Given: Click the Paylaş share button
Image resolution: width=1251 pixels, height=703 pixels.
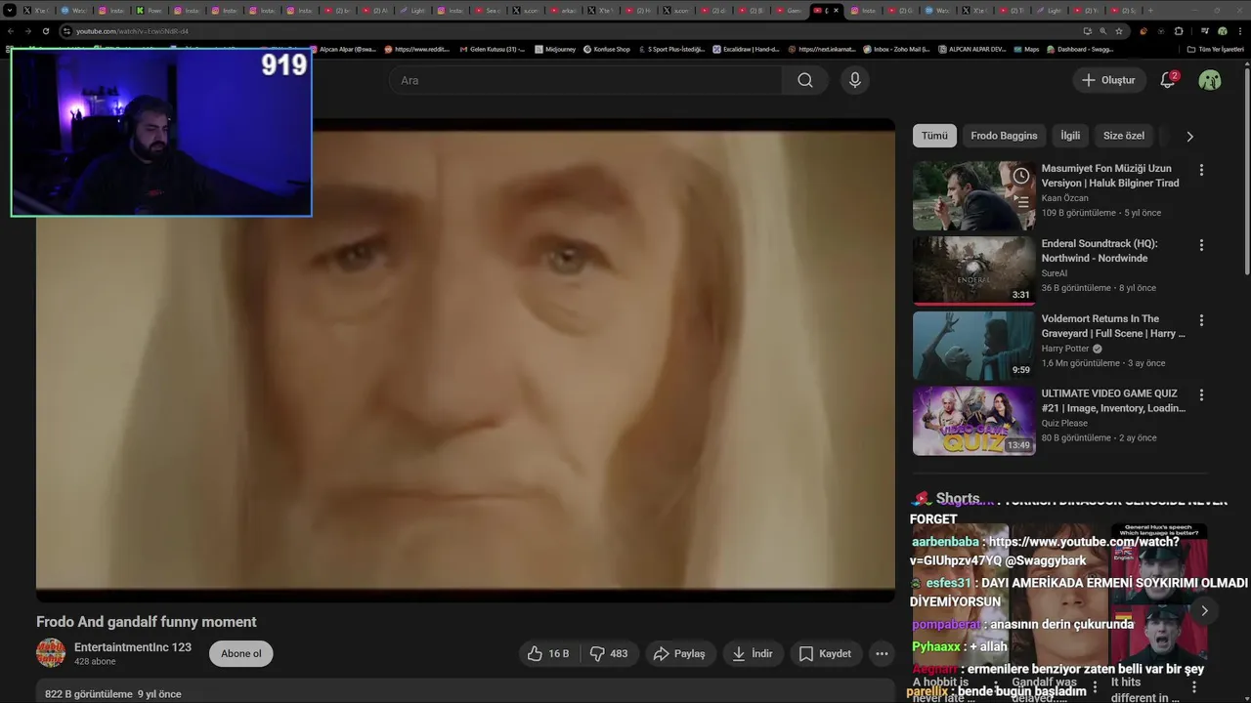Looking at the screenshot, I should point(679,653).
